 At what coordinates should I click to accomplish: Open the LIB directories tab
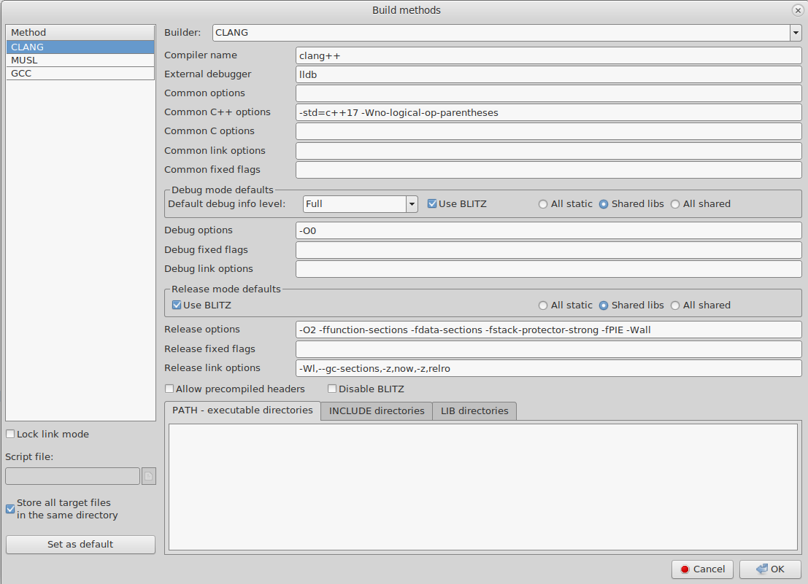(474, 411)
